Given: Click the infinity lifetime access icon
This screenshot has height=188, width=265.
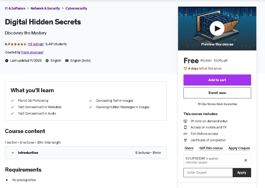Looking at the screenshot, I should [x=185, y=134].
